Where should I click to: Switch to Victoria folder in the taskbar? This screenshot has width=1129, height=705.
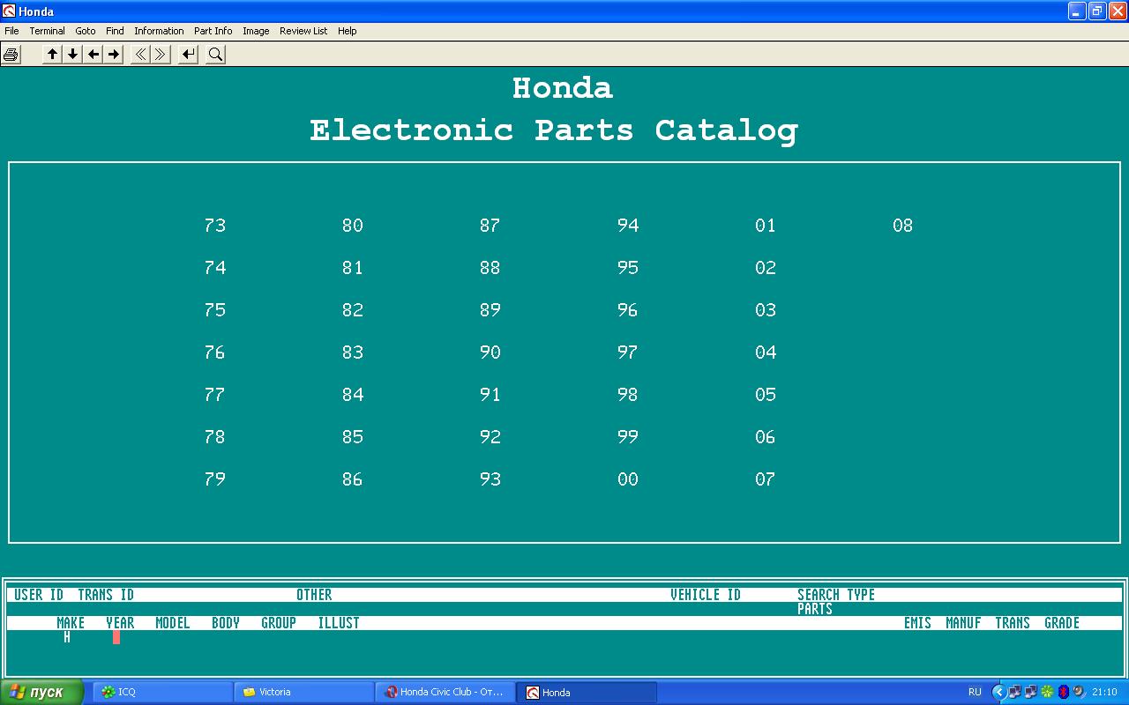pos(303,693)
